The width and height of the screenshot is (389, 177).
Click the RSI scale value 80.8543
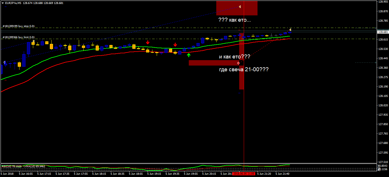click(383, 166)
